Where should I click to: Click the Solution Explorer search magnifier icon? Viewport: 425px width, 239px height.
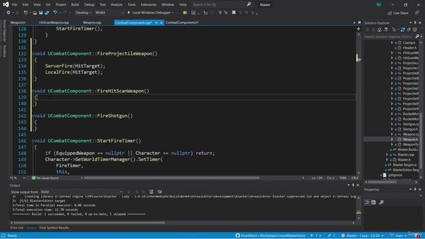[417, 37]
